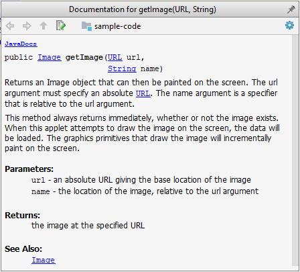Click the vertical scrollbar on right
Image resolution: width=300 pixels, height=272 pixels.
pos(295,150)
